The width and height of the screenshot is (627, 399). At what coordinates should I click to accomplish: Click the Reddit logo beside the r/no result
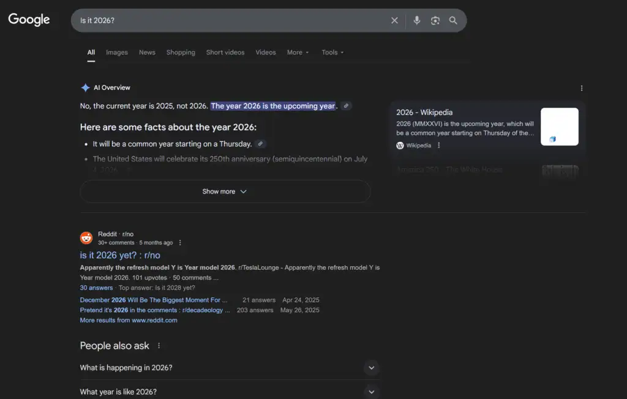tap(86, 237)
